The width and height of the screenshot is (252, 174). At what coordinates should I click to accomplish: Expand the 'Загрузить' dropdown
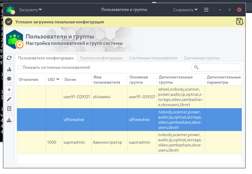[x=31, y=10]
